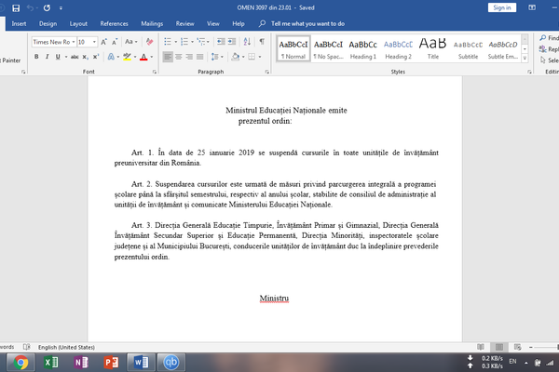Viewport: 559px width, 372px height.
Task: Toggle Strikethrough formatting
Action: click(x=75, y=57)
